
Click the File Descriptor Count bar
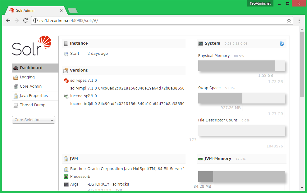[x=241, y=130]
